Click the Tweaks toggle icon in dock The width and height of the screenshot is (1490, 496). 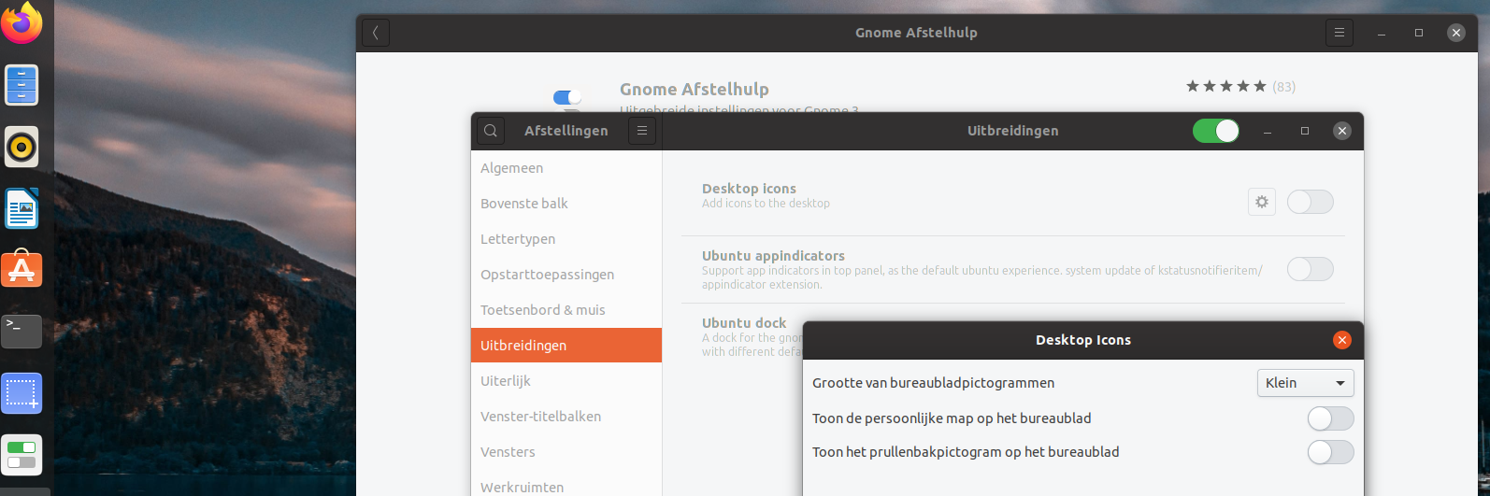coord(21,455)
